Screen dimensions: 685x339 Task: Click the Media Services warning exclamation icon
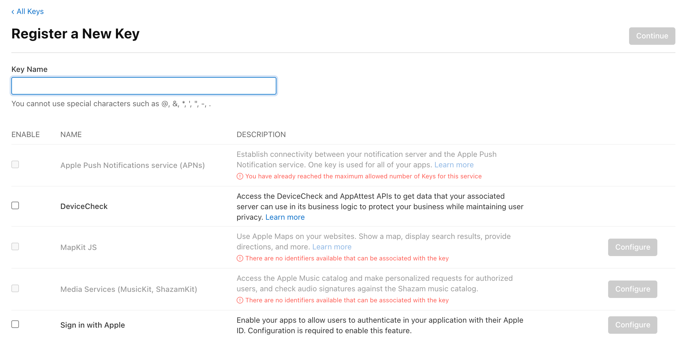240,300
